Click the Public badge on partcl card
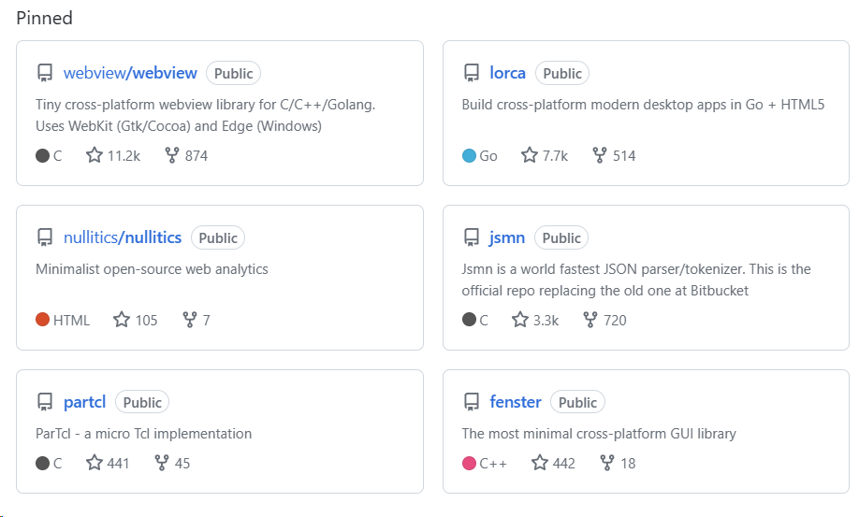This screenshot has width=859, height=517. (142, 402)
